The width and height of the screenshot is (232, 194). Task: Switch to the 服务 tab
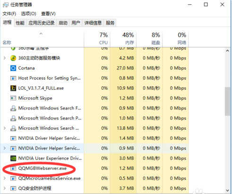pyautogui.click(x=110, y=23)
